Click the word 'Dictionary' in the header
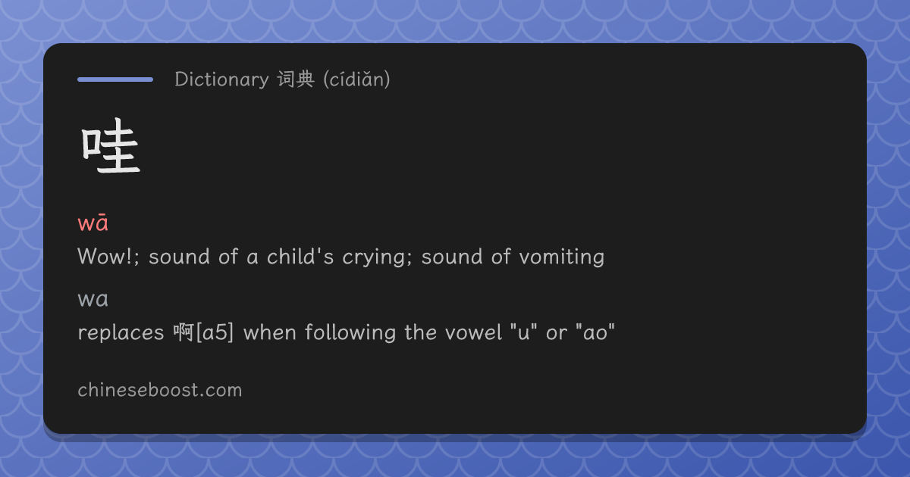Viewport: 910px width, 477px height. click(221, 79)
